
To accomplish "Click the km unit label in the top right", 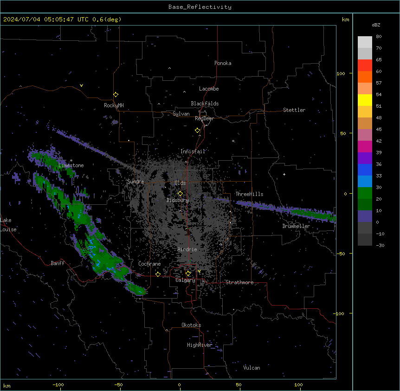I will (x=345, y=20).
